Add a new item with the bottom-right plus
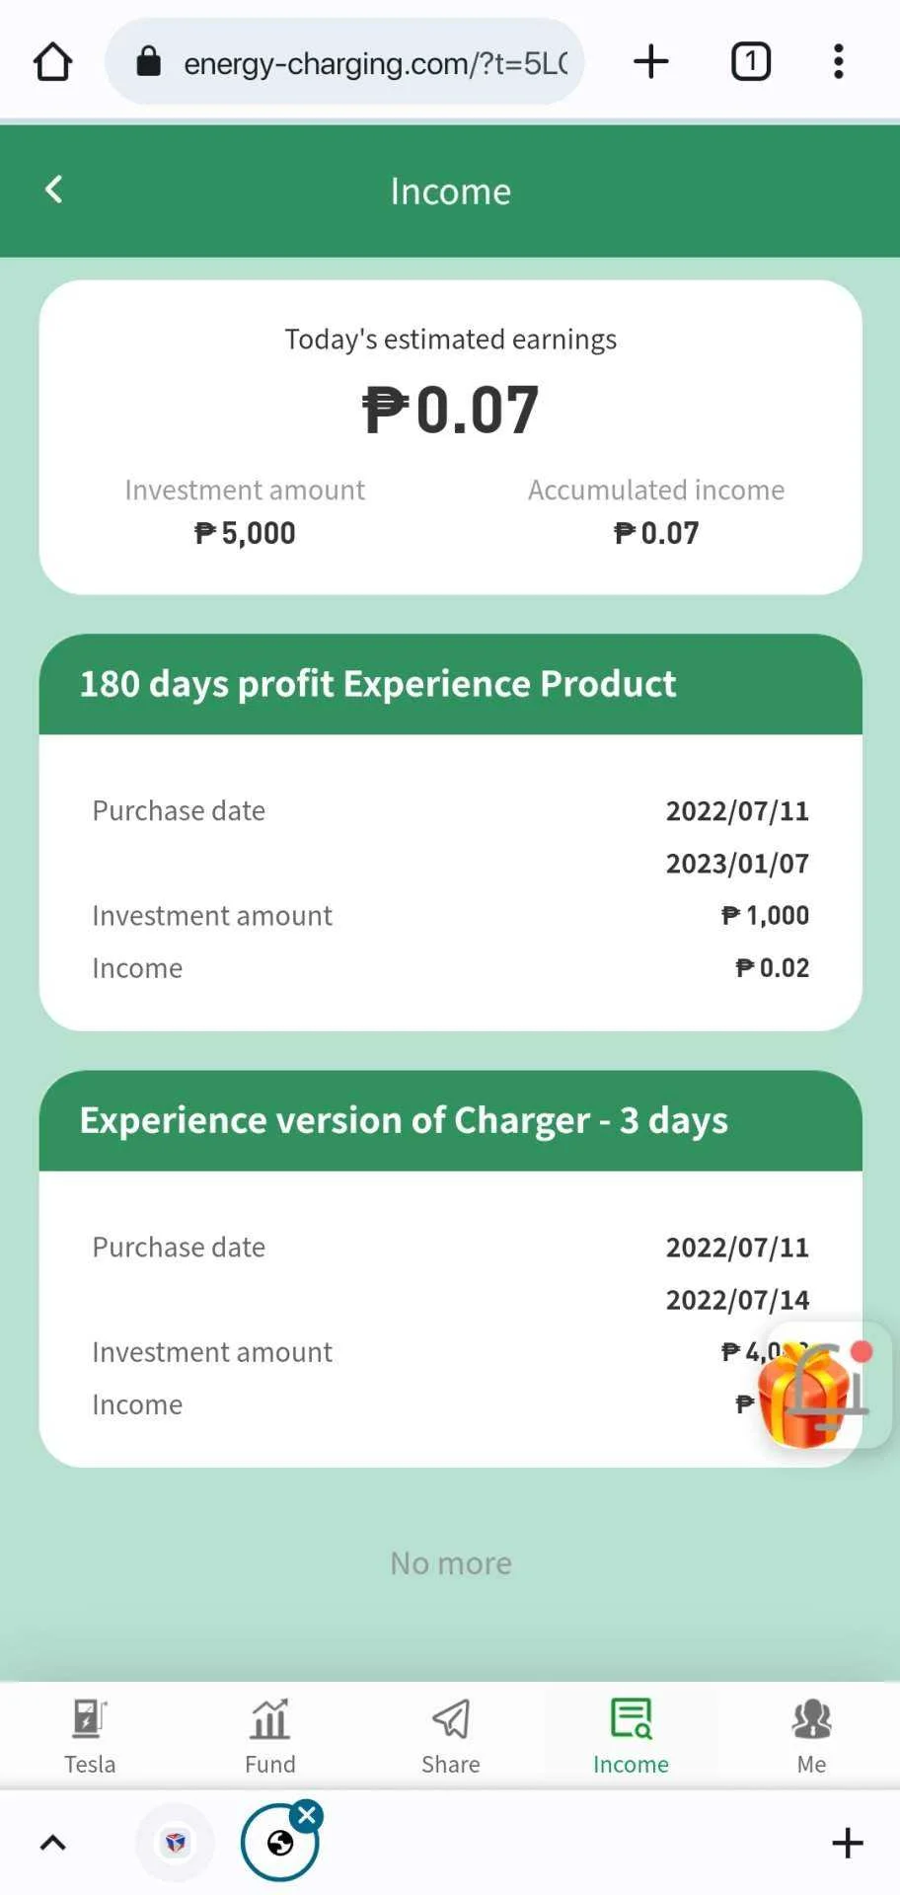This screenshot has height=1895, width=900. [847, 1843]
